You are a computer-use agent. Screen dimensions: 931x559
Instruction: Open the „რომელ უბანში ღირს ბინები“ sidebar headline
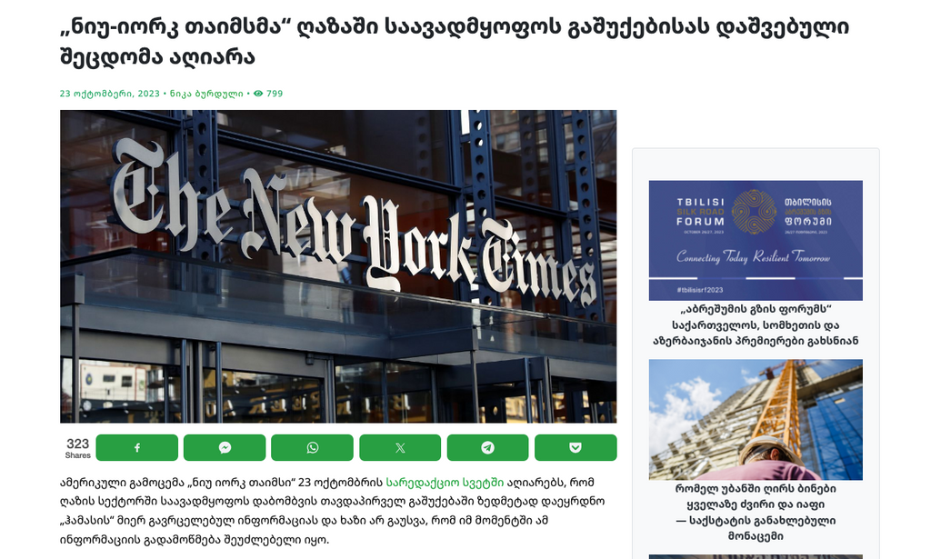coord(756,512)
